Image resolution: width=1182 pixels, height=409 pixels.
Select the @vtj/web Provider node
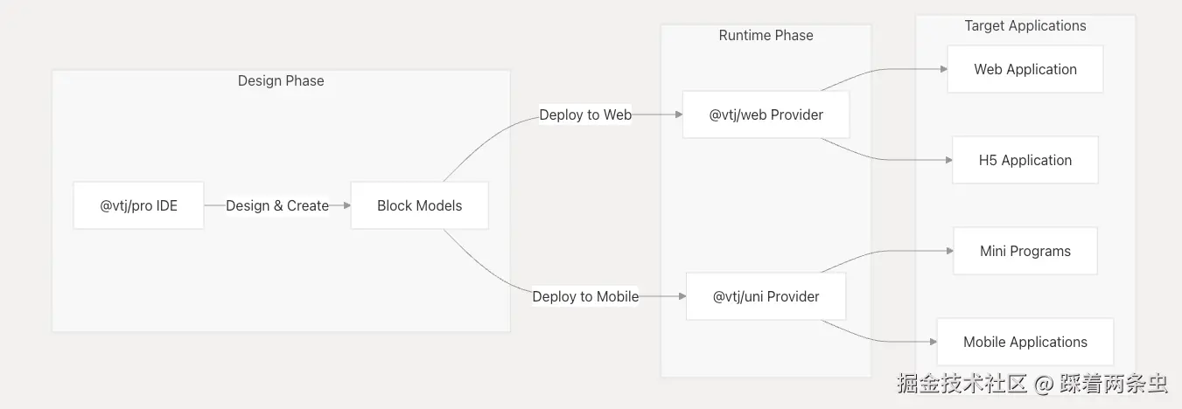click(766, 114)
